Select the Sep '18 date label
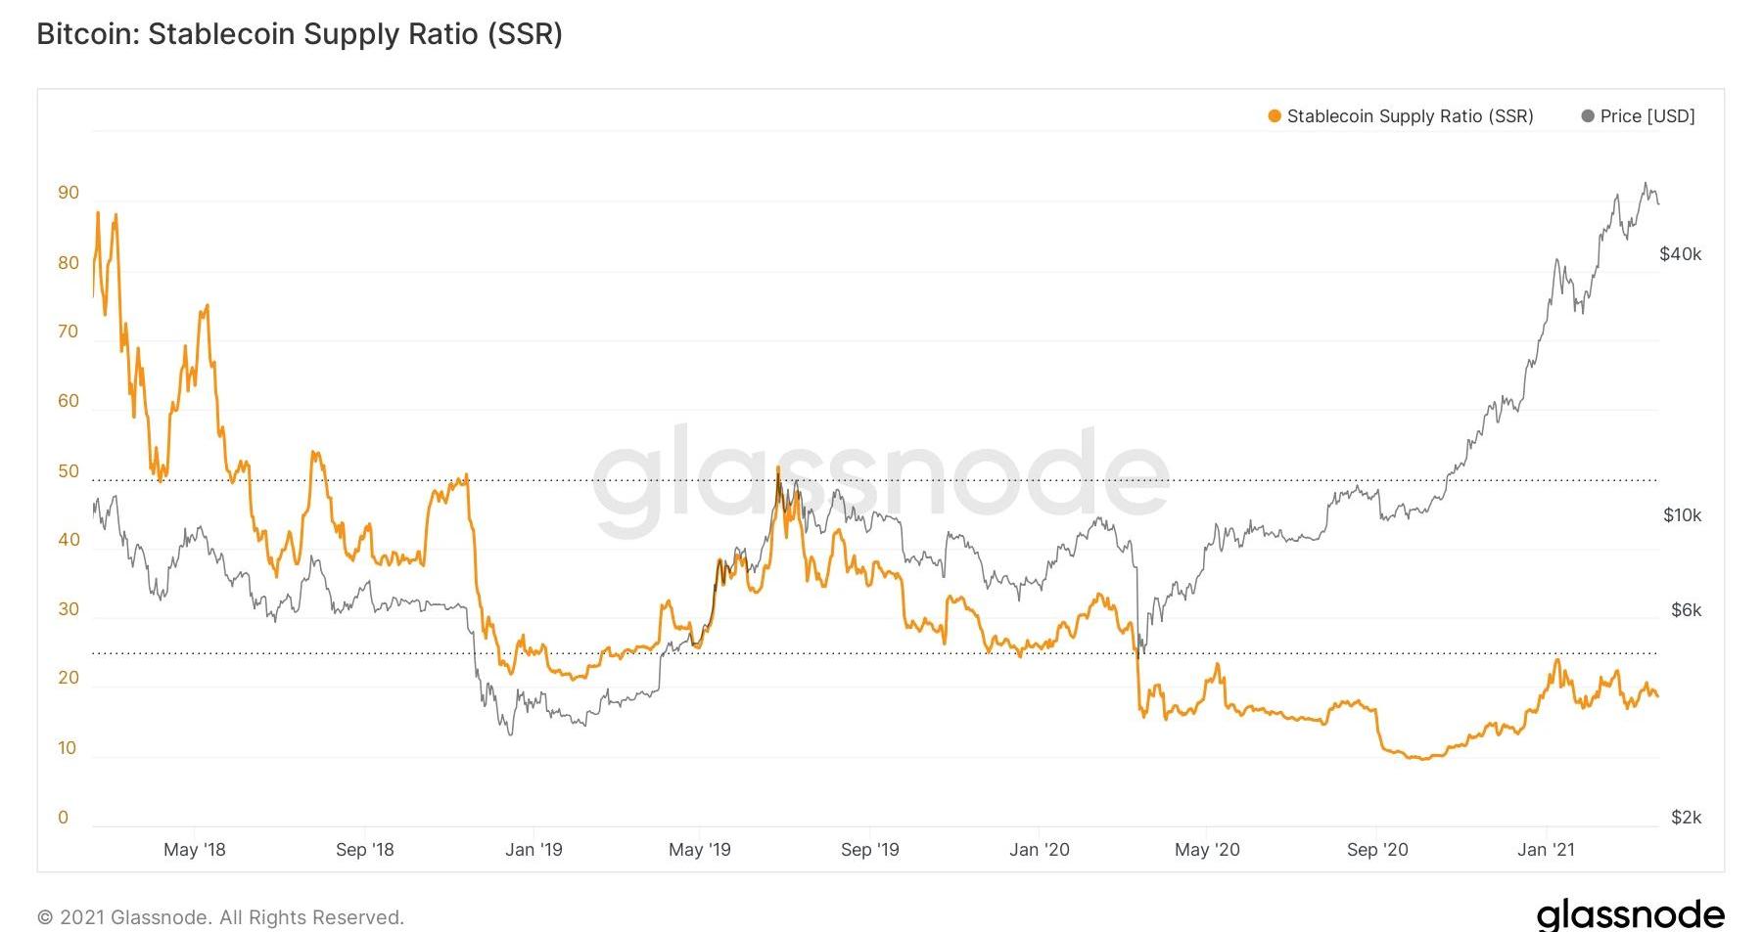Screen dimensions: 1762x932 click(x=364, y=850)
